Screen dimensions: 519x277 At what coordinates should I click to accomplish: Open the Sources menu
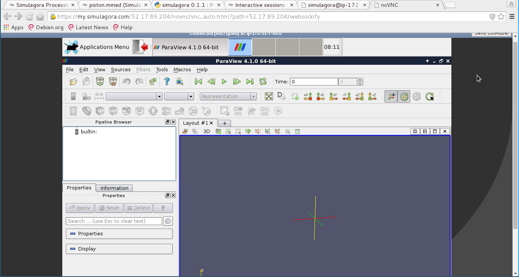121,70
